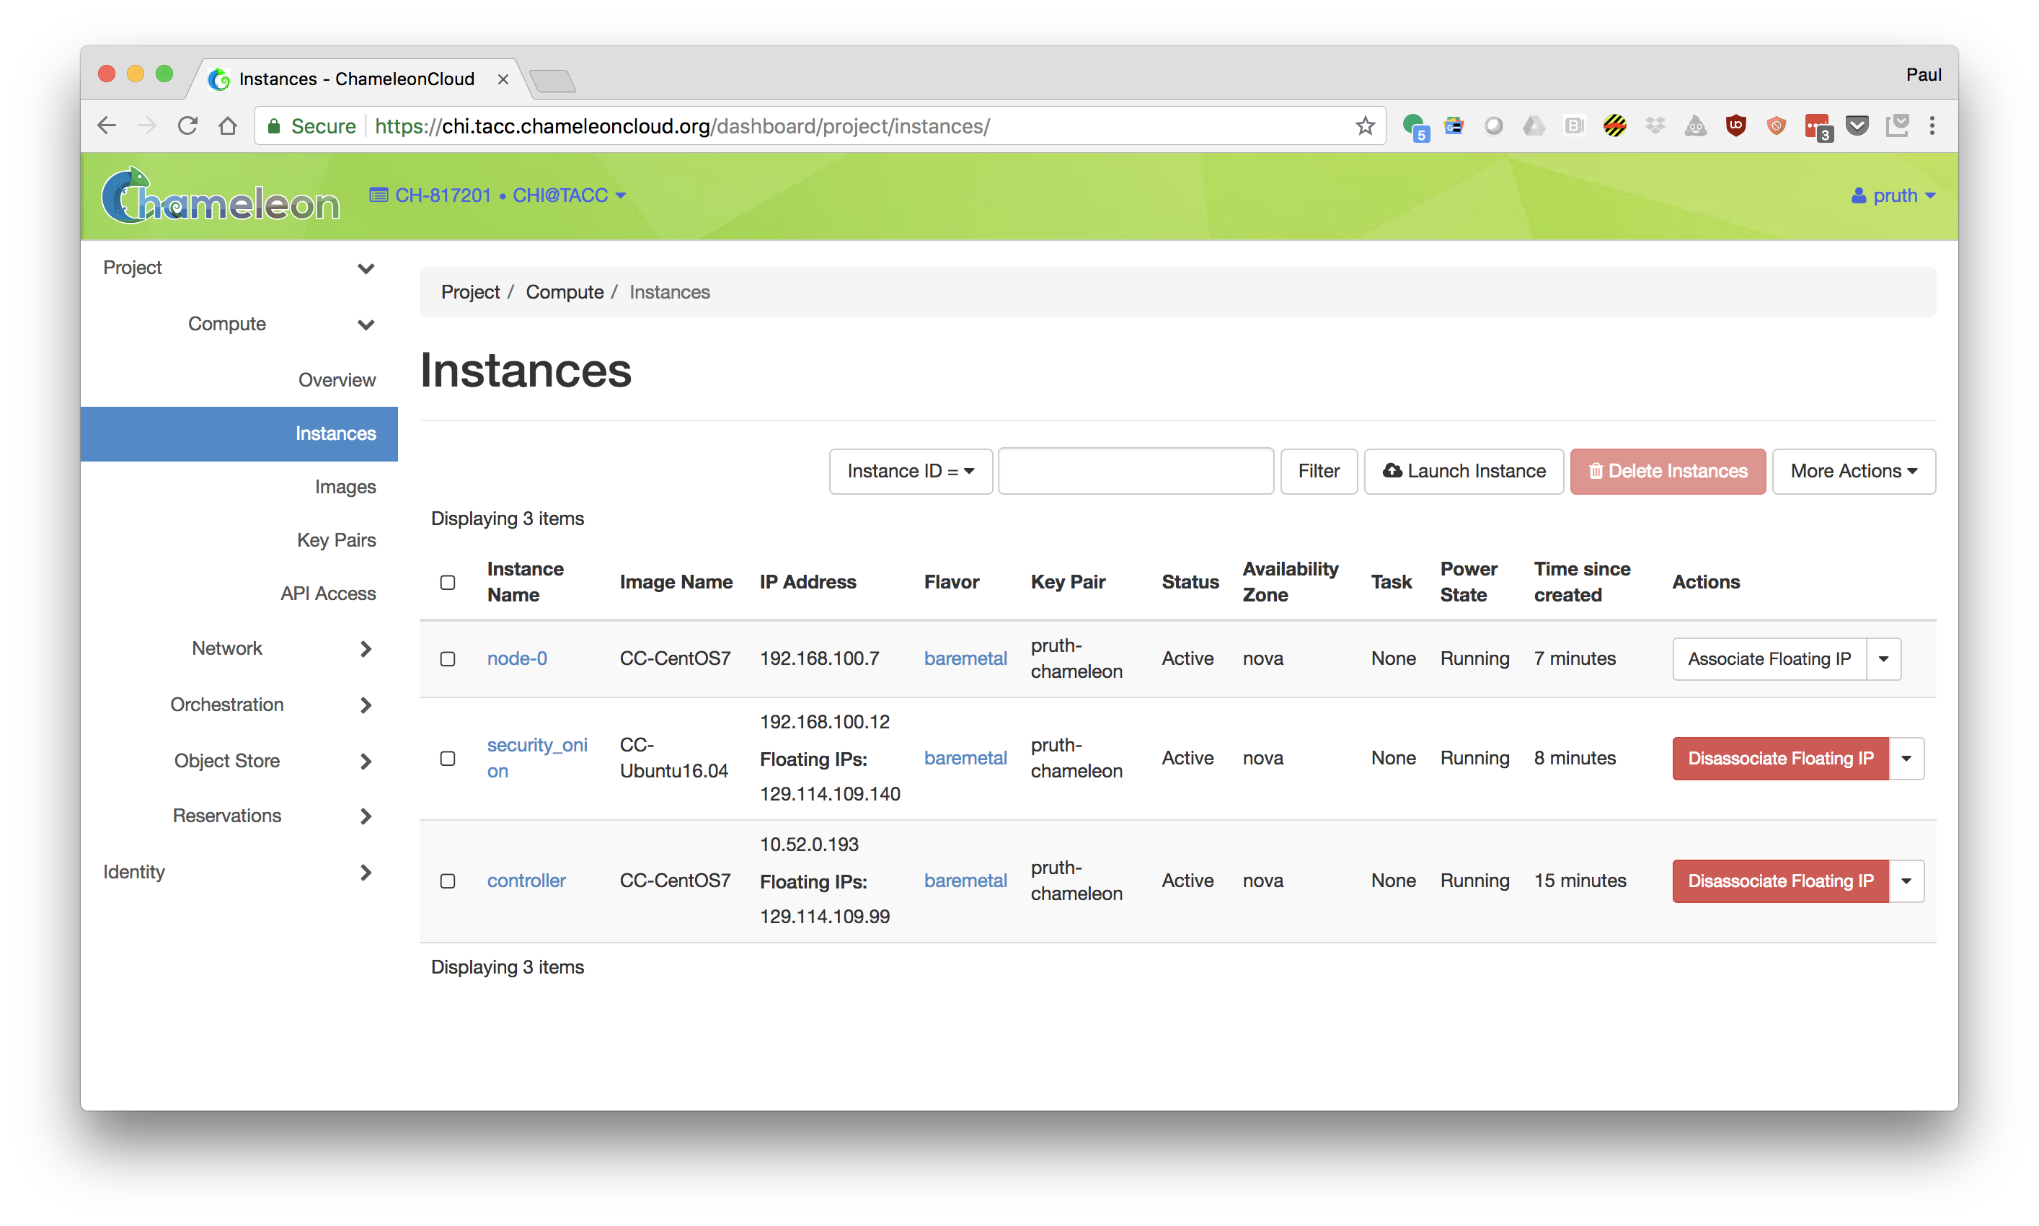Open the yellow striped mustache extension

tap(1614, 125)
